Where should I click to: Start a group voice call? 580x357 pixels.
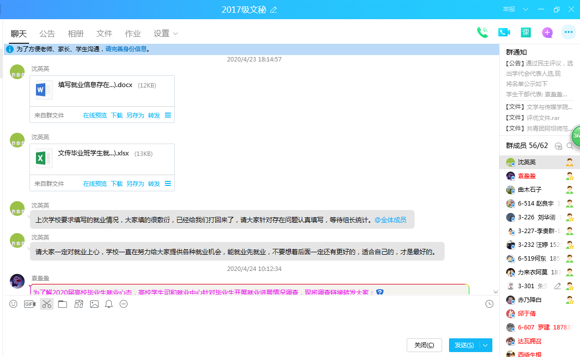[482, 32]
